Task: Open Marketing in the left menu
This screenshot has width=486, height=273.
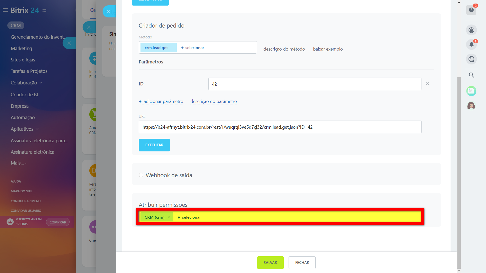Action: [21, 48]
